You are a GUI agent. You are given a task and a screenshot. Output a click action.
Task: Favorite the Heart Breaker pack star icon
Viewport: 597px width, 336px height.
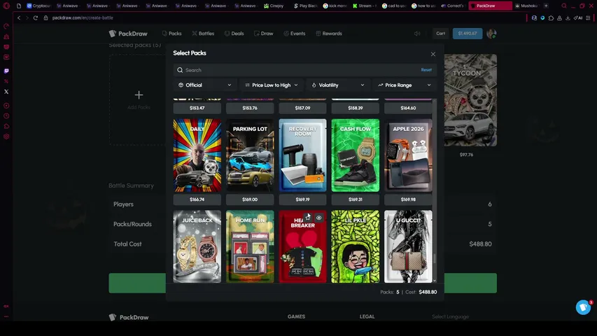[x=308, y=218]
